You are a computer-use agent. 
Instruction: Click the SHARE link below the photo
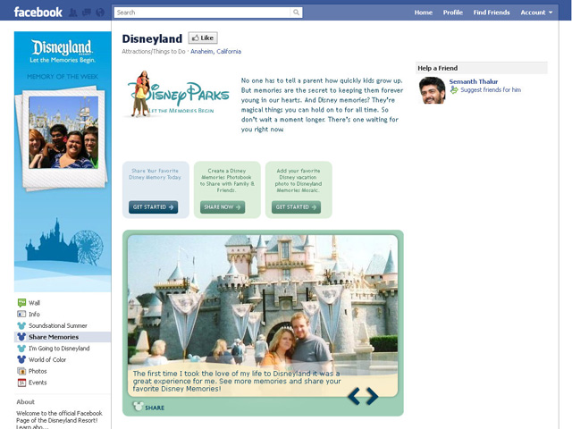pyautogui.click(x=155, y=408)
